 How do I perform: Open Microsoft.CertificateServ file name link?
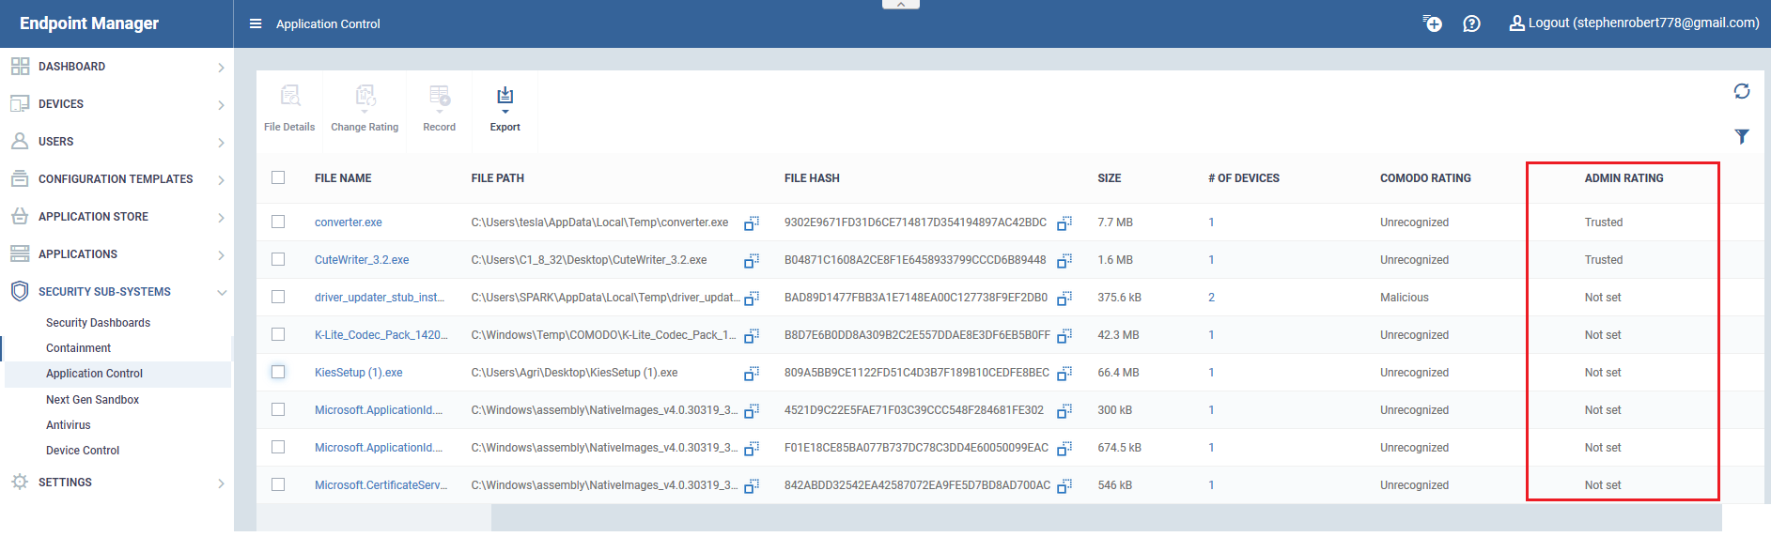click(x=381, y=485)
